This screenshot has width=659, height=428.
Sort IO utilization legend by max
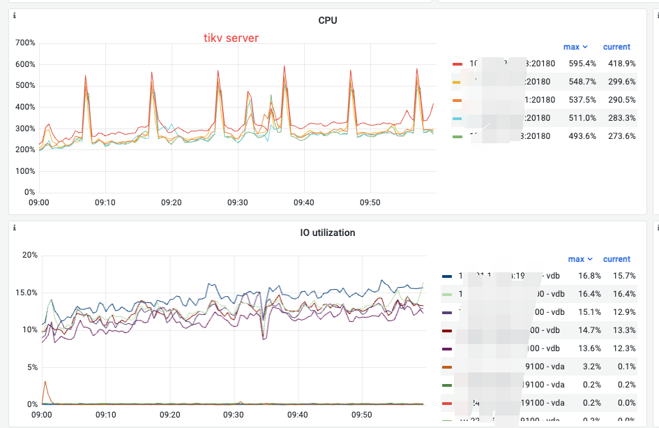click(580, 259)
